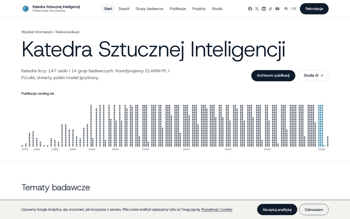Click the "Tematy badawcze" heading
This screenshot has width=350, height=219.
56,187
